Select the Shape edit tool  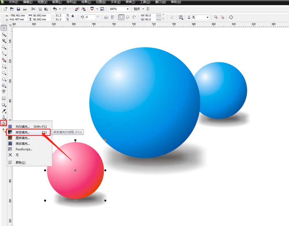click(4, 34)
